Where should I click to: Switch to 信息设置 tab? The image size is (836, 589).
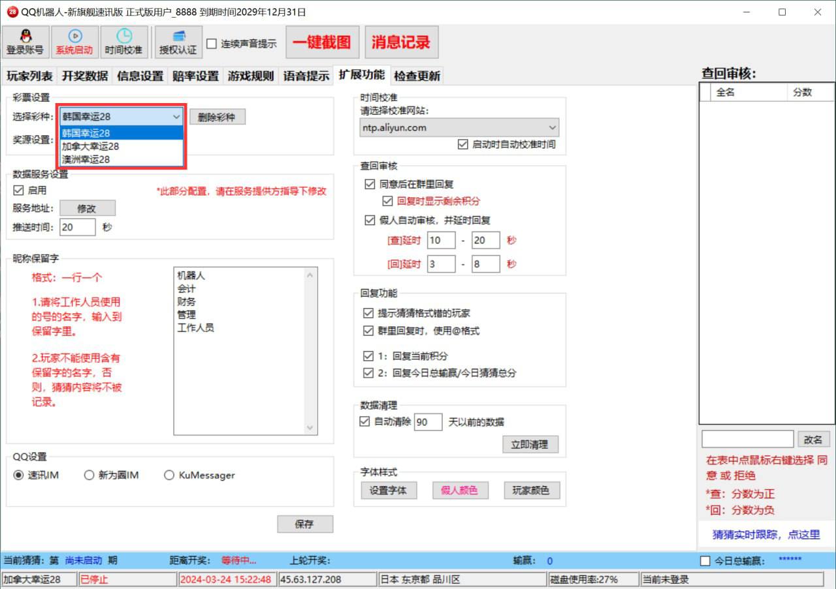[x=140, y=76]
